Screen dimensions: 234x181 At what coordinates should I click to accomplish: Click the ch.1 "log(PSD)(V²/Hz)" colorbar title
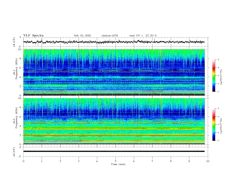click(221, 77)
